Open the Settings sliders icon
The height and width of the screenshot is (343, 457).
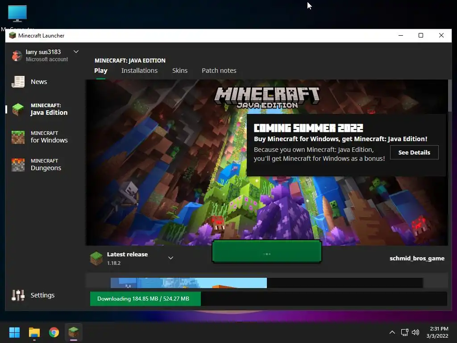(x=18, y=295)
